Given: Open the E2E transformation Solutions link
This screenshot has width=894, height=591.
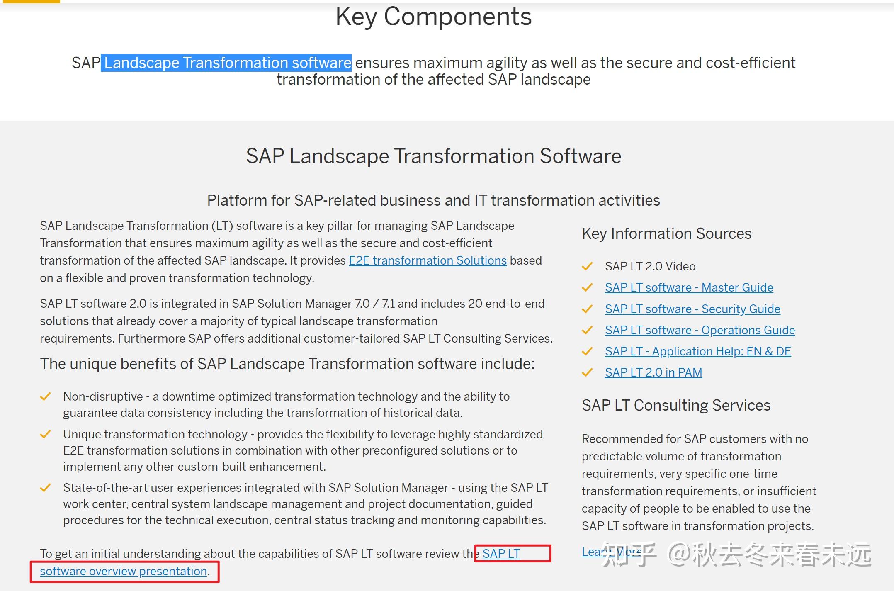Looking at the screenshot, I should (428, 261).
